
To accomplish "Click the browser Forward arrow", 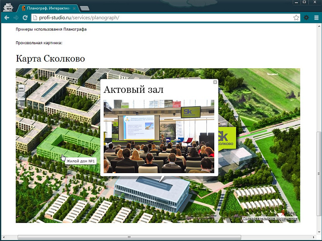I will 16,18.
